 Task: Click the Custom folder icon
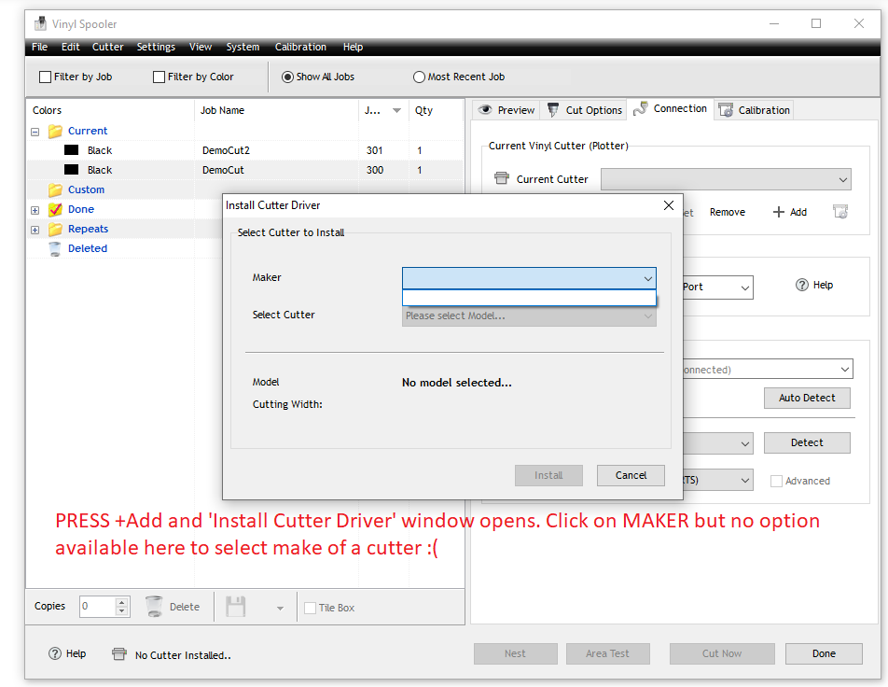coord(55,189)
